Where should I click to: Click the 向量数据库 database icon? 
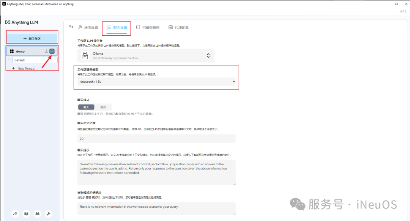point(138,27)
